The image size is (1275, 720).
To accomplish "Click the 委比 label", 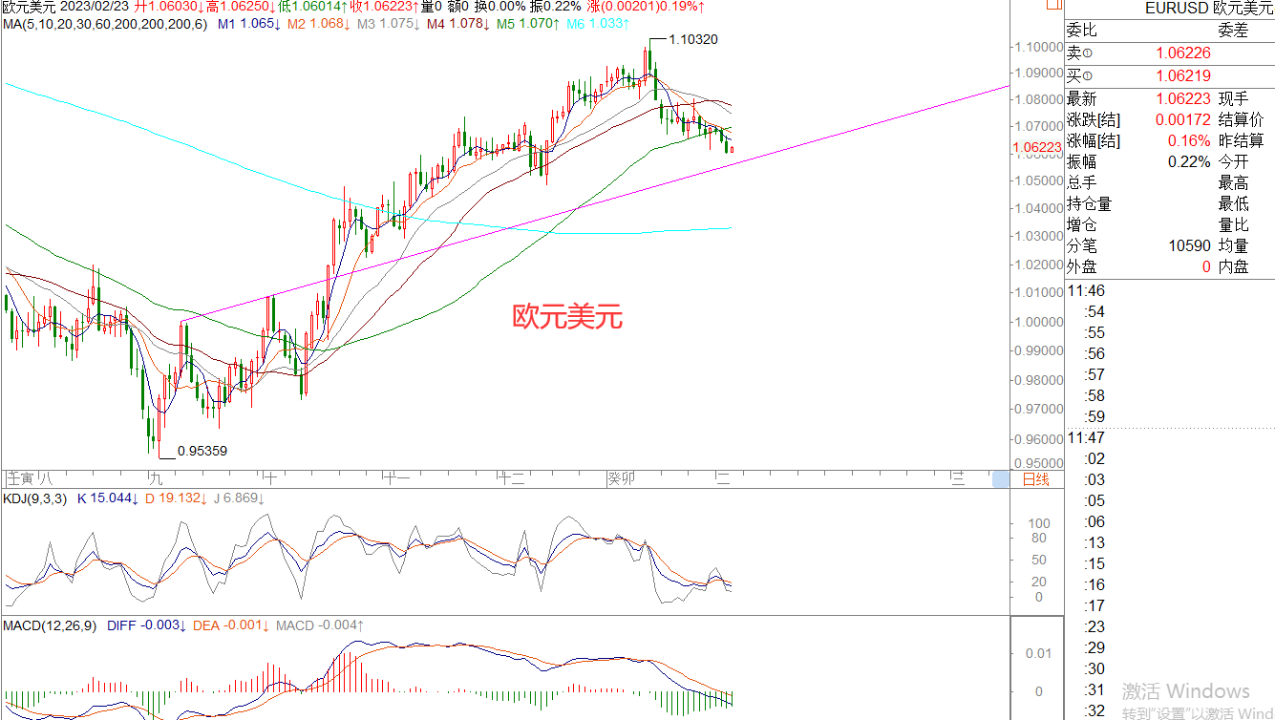I will (x=1082, y=31).
